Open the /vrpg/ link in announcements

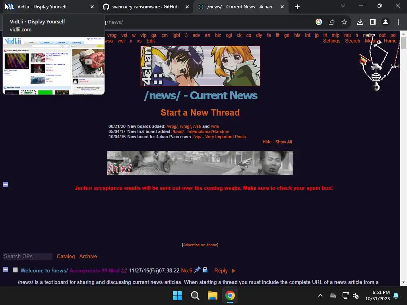(172, 126)
